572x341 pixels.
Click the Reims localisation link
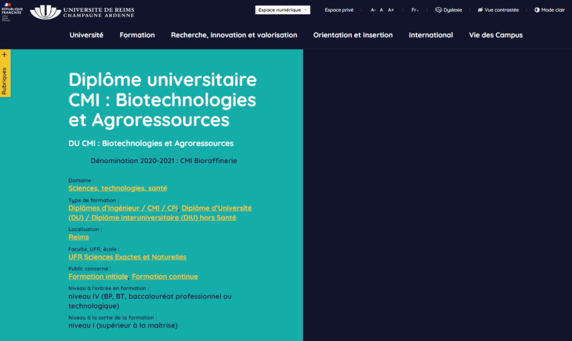pos(78,237)
